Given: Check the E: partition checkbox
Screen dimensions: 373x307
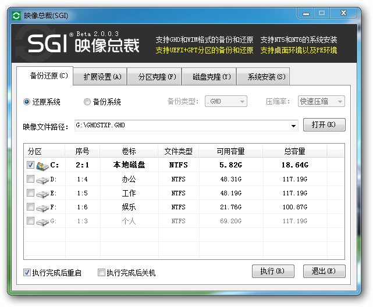Looking at the screenshot, I should 30,192.
